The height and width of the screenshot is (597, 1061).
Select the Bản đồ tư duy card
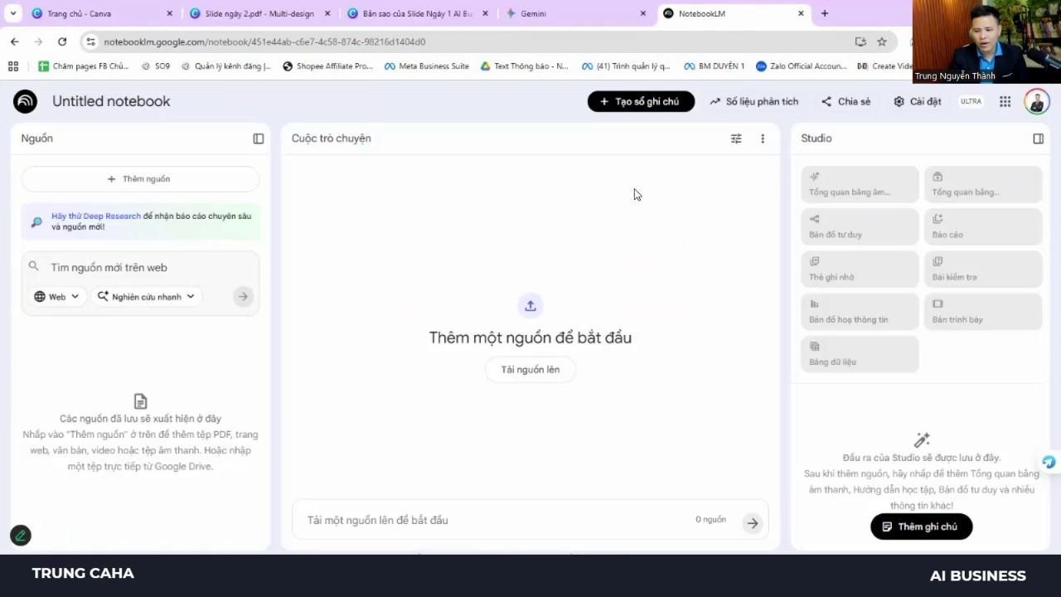tap(860, 226)
